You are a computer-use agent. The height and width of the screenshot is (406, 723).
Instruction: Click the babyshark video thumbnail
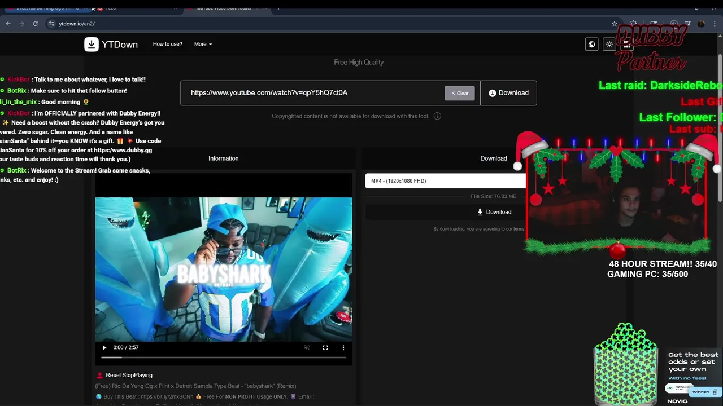click(224, 269)
